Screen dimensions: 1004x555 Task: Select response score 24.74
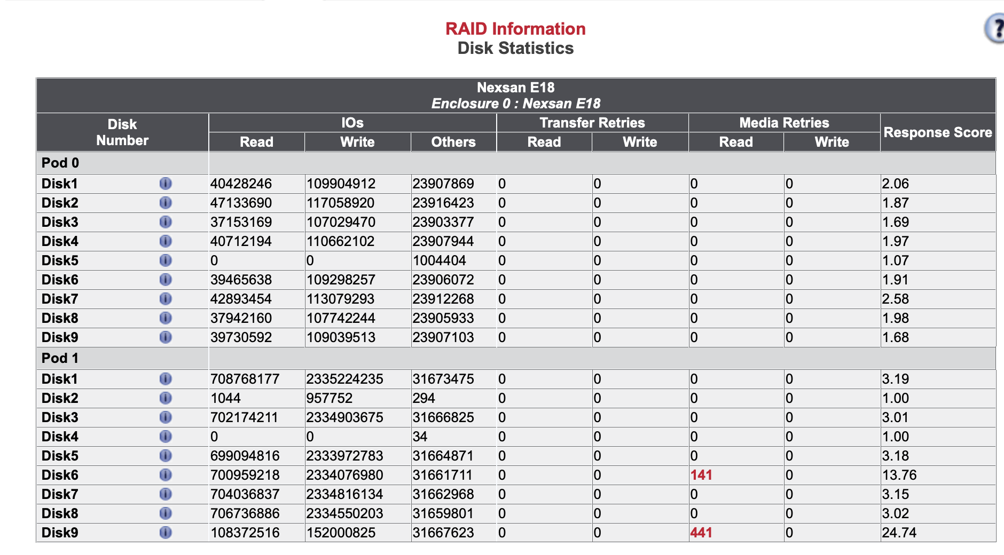pos(899,533)
